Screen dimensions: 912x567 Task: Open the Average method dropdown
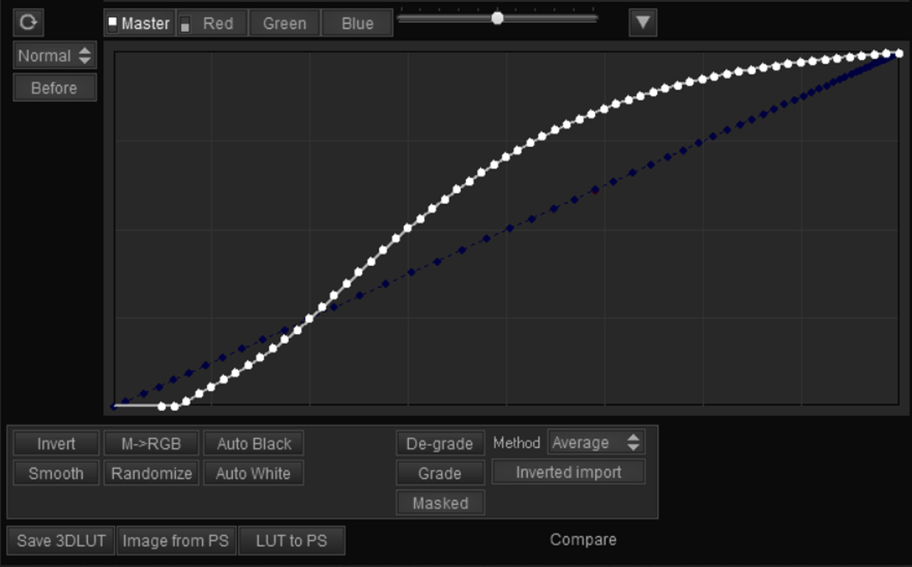point(596,442)
